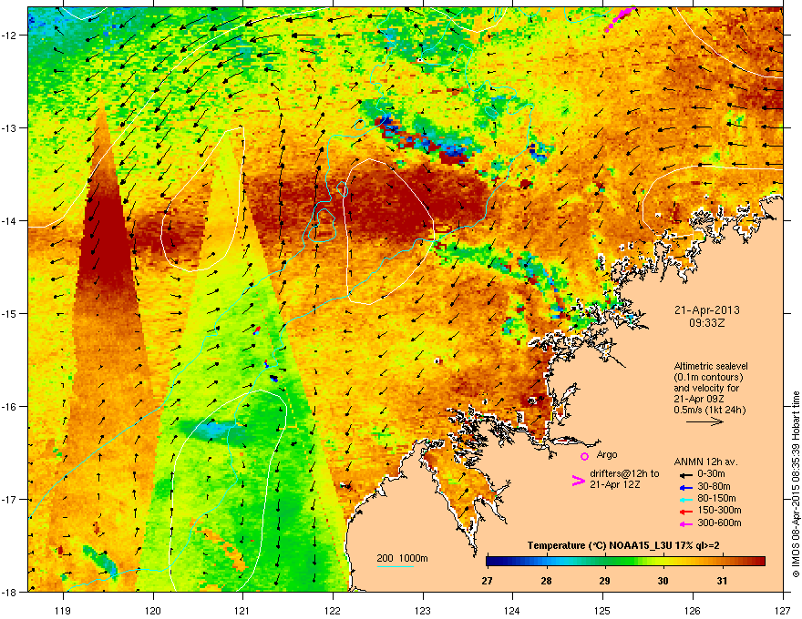Click the cyan 80-150m arrow legend icon

click(685, 499)
